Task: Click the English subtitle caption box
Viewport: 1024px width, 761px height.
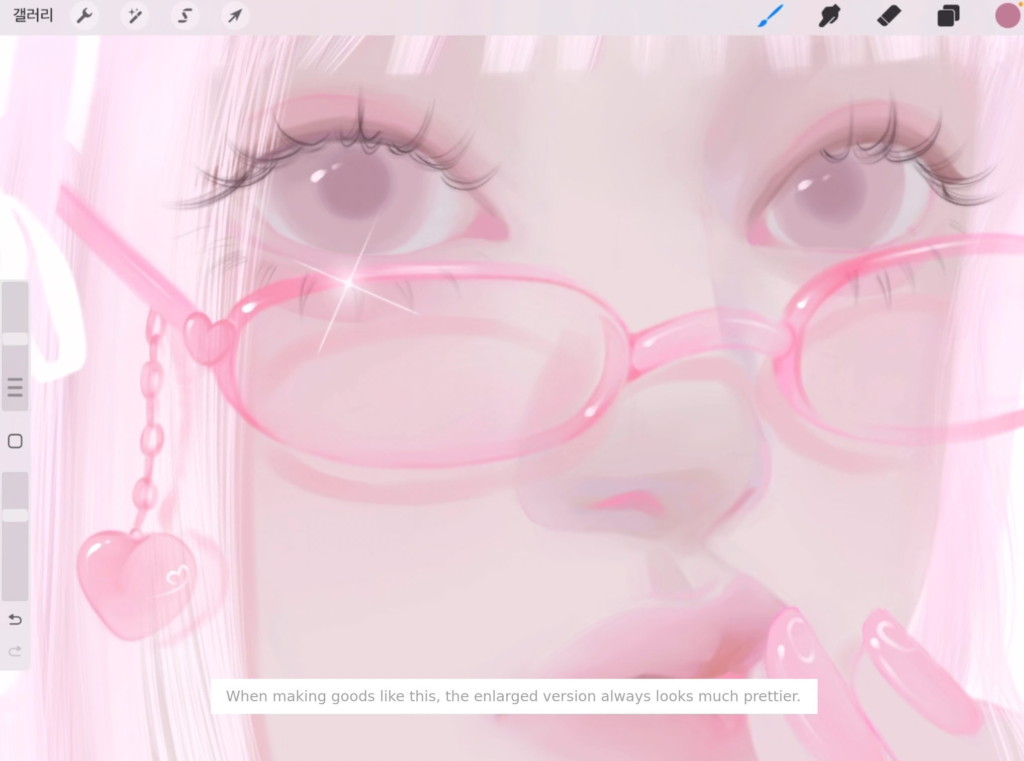Action: point(513,696)
